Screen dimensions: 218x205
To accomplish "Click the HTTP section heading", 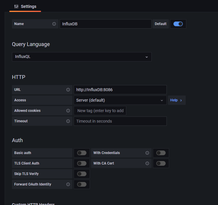I will click(x=19, y=77).
